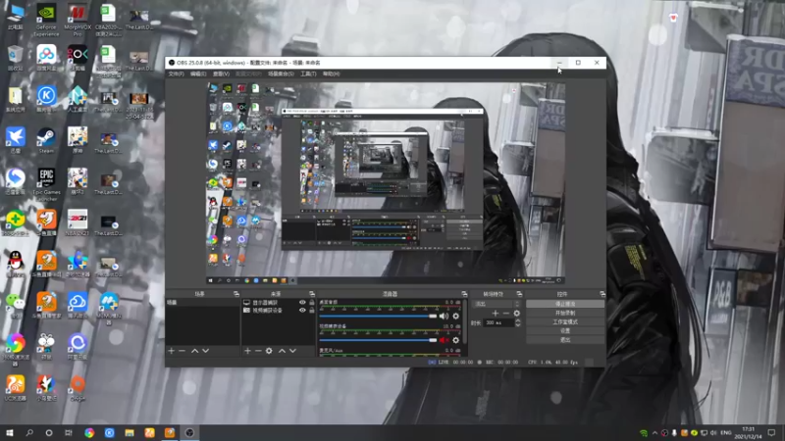Screen dimensions: 785x441
Task: Click the studio mode button in Controls
Action: (565, 322)
